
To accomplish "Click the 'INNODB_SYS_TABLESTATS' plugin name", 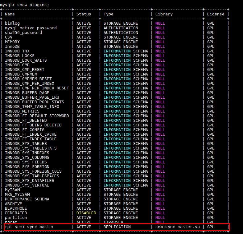I will click(x=31, y=148).
